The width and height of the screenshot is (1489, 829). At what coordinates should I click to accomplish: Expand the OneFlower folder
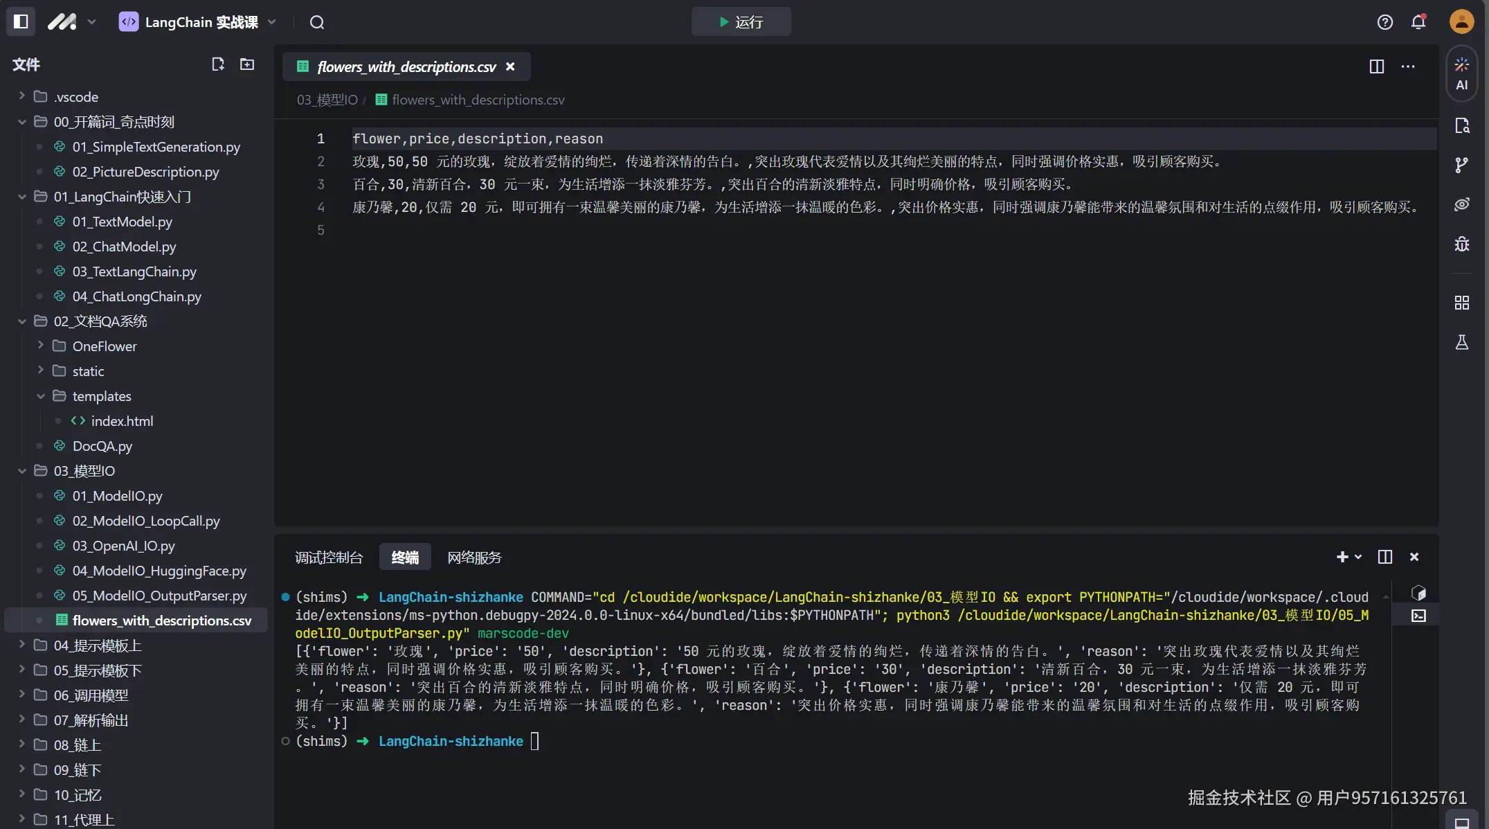click(x=104, y=346)
